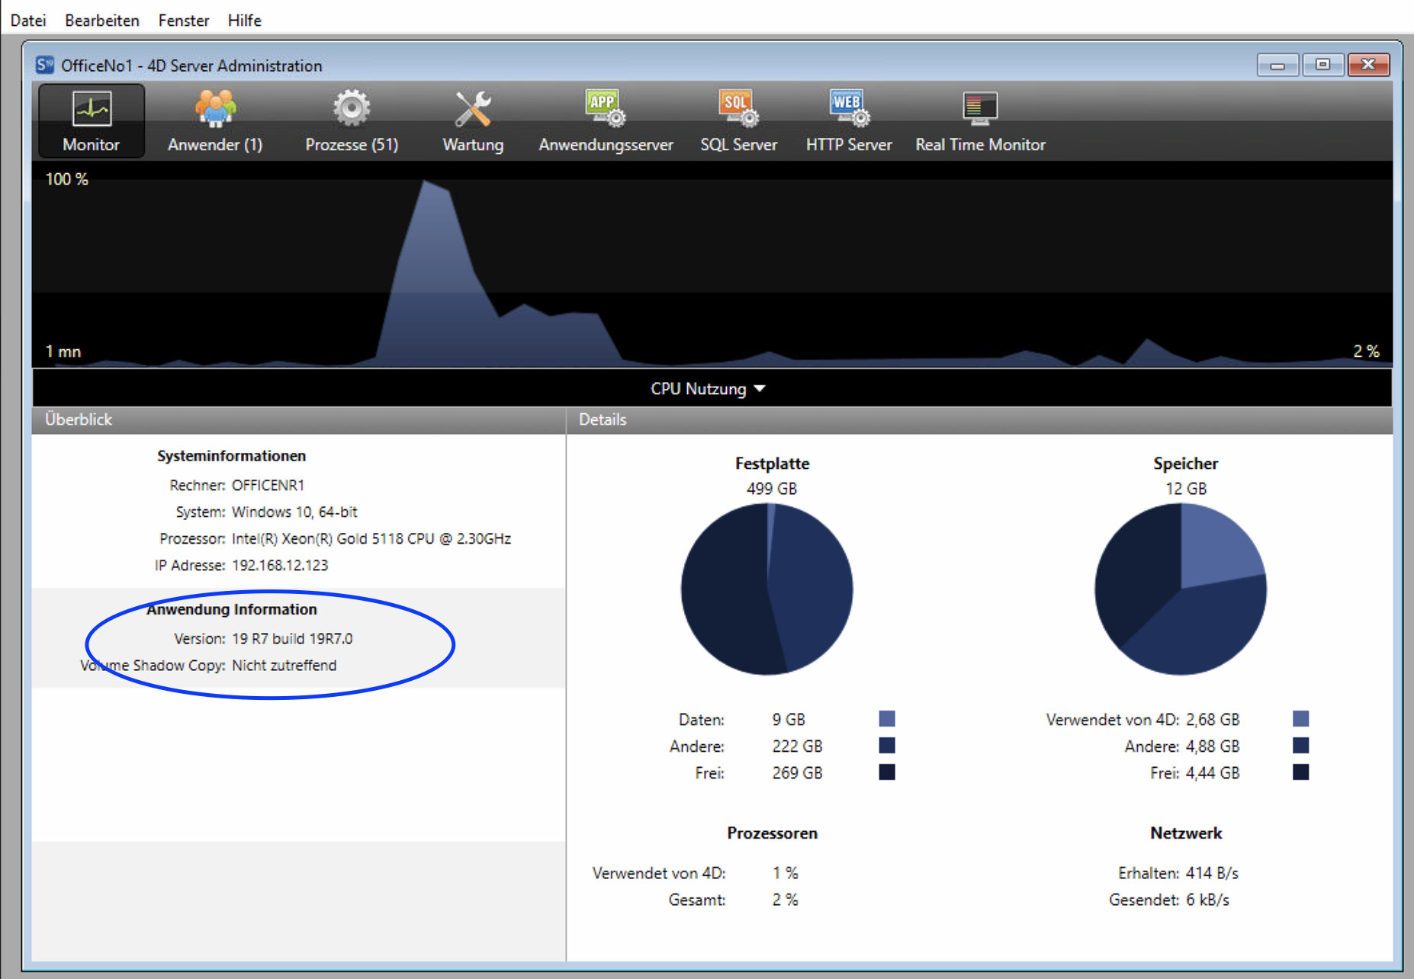Open the Anwendungsserver page
The width and height of the screenshot is (1414, 979).
pos(606,121)
